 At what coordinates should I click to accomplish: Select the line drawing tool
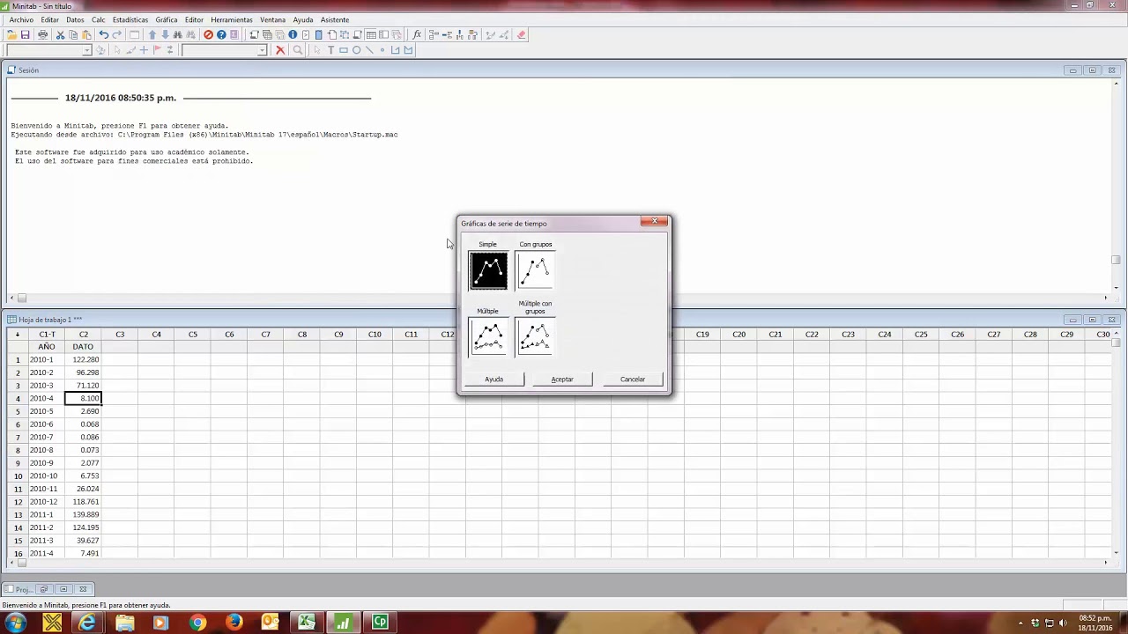pyautogui.click(x=369, y=50)
